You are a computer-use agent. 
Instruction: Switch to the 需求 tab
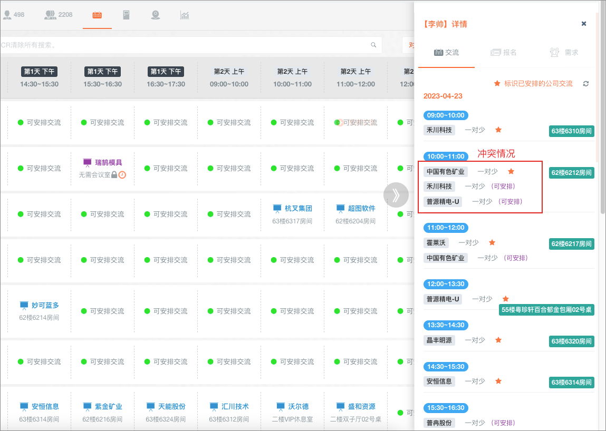click(564, 53)
